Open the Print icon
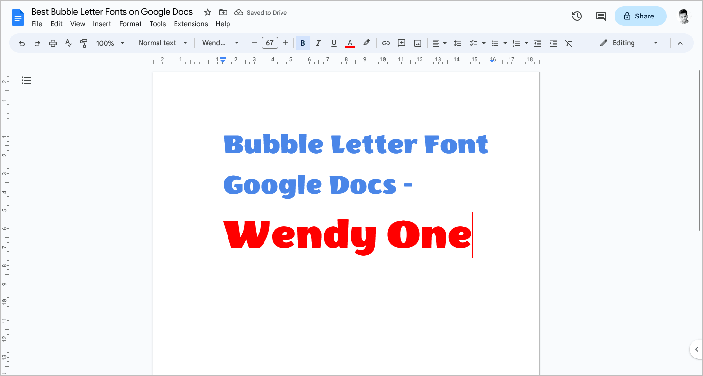Screen dimensions: 703x376 pos(53,43)
